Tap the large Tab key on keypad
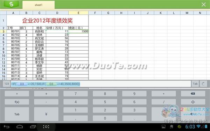210x131 pixels. 17,114
